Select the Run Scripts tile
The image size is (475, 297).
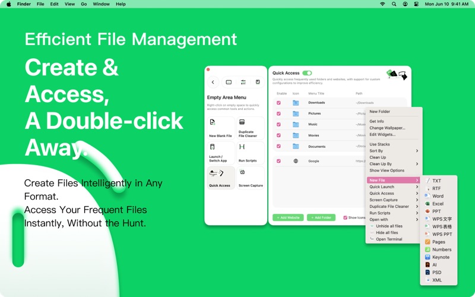(251, 153)
